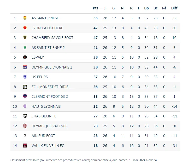Click the Pts column header
The image size is (183, 165).
click(96, 8)
